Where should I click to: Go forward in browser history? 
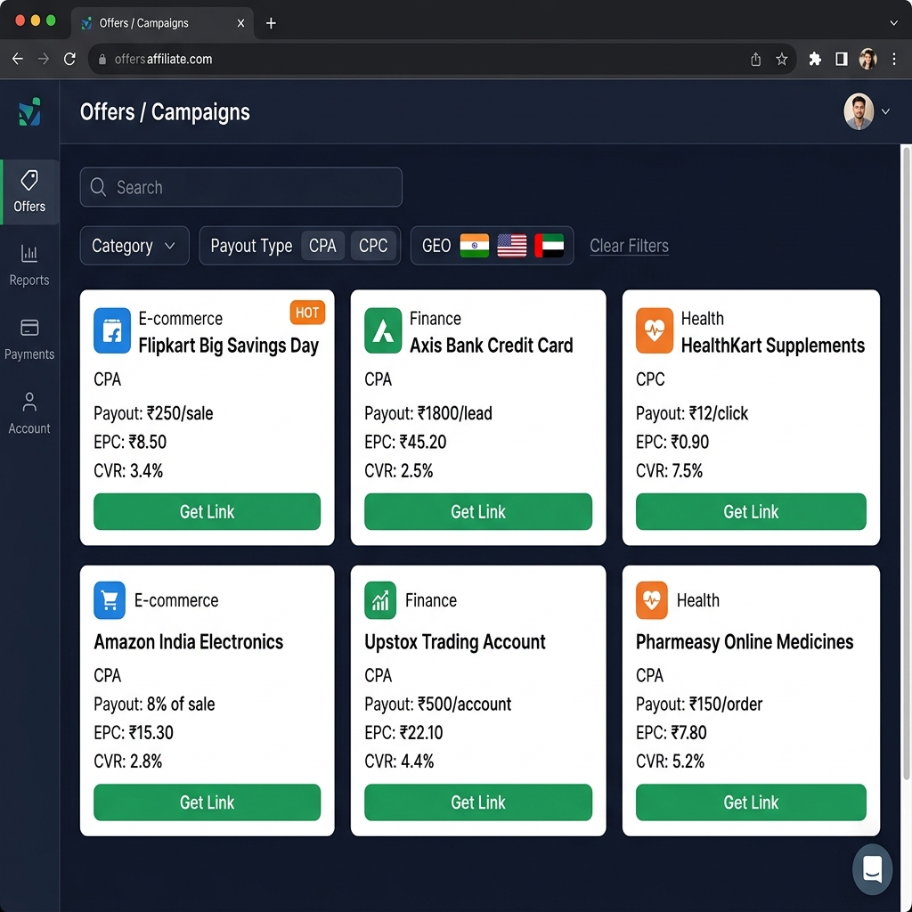[44, 59]
